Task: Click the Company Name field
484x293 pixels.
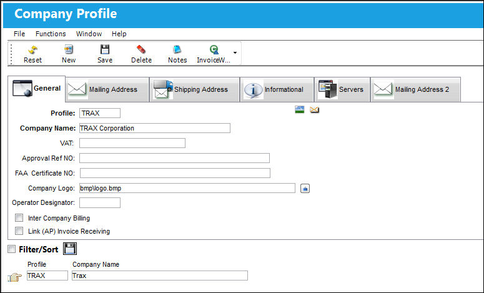Action: (155, 128)
